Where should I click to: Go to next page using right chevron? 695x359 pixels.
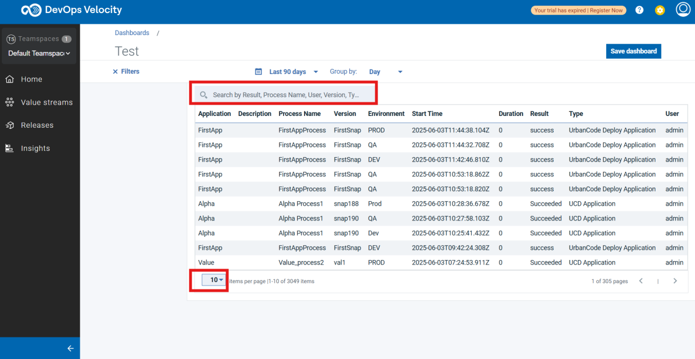[x=675, y=281]
